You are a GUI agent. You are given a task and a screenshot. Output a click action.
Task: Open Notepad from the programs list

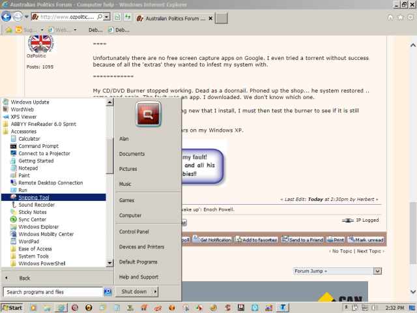click(28, 168)
